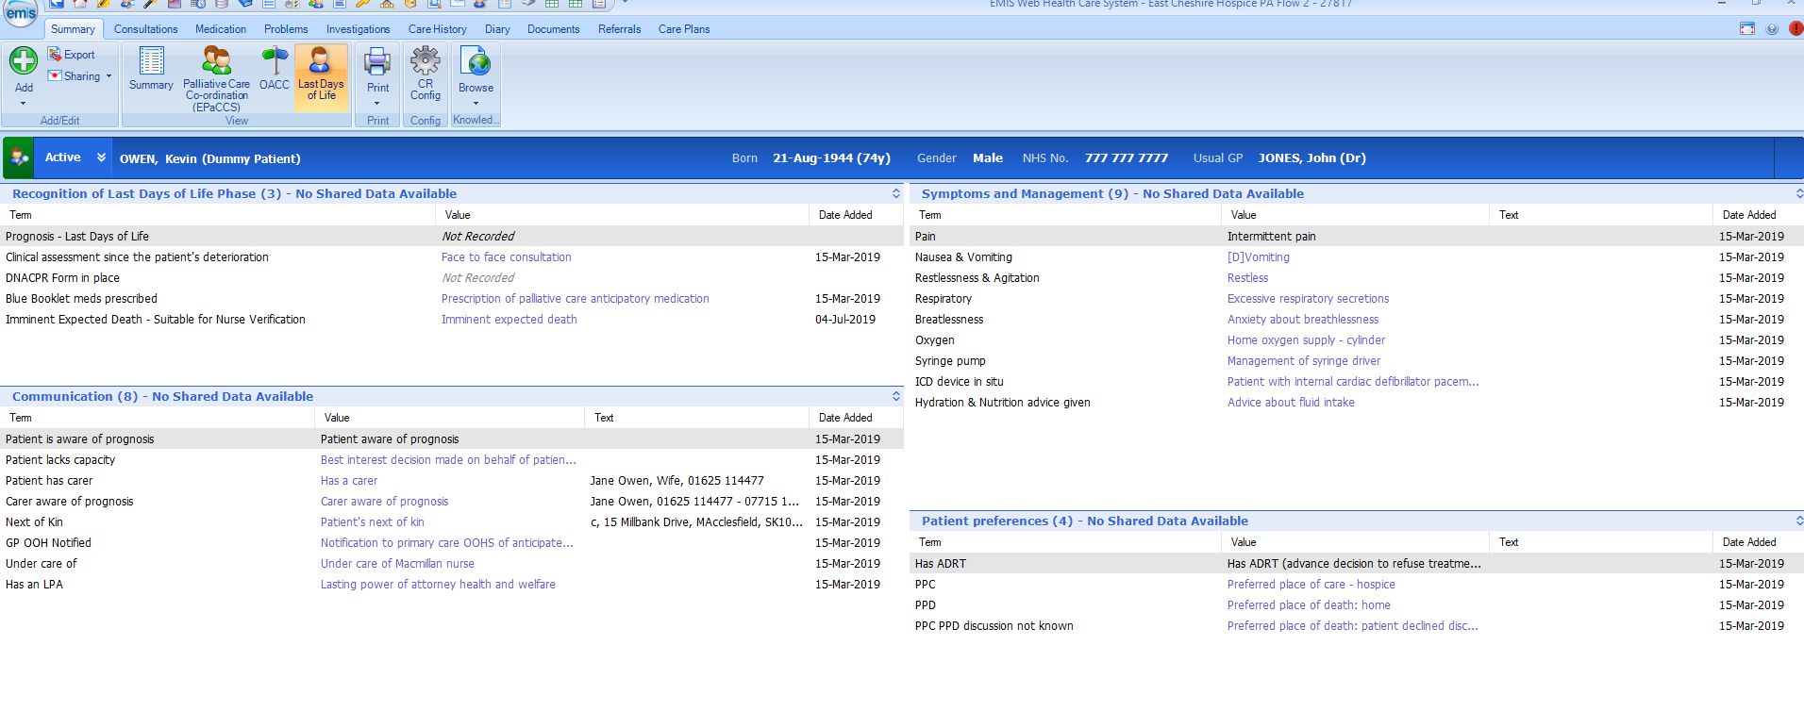Open Palliative Care Co-ordination (EPaCCS) view

[x=217, y=79]
